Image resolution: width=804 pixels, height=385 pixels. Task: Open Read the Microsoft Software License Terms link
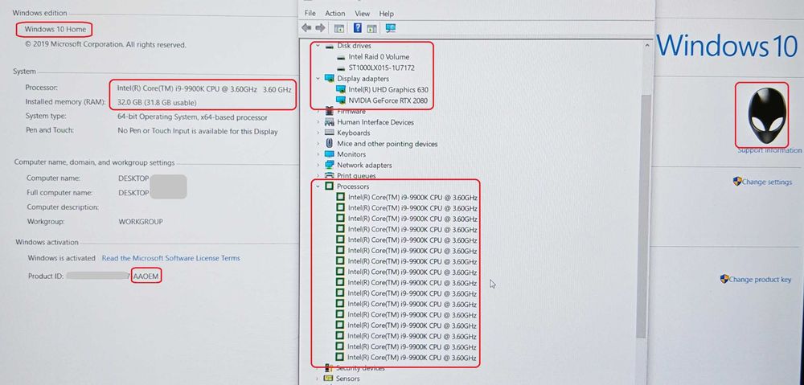170,258
